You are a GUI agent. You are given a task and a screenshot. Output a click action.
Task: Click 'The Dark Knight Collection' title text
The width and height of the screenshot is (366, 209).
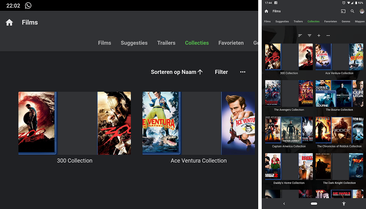(339, 183)
